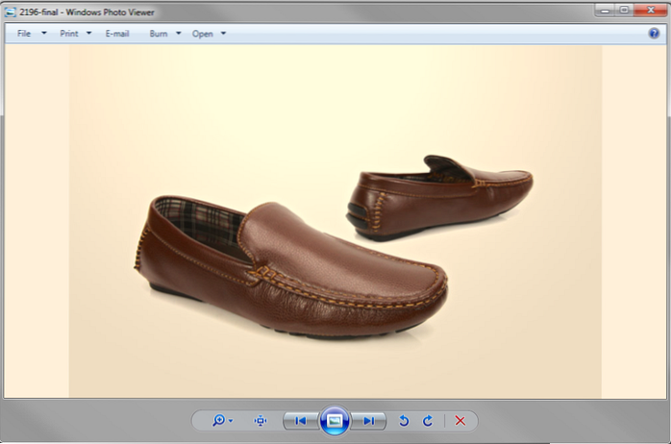Expand the Print dropdown arrow
671x444 pixels.
coord(89,34)
